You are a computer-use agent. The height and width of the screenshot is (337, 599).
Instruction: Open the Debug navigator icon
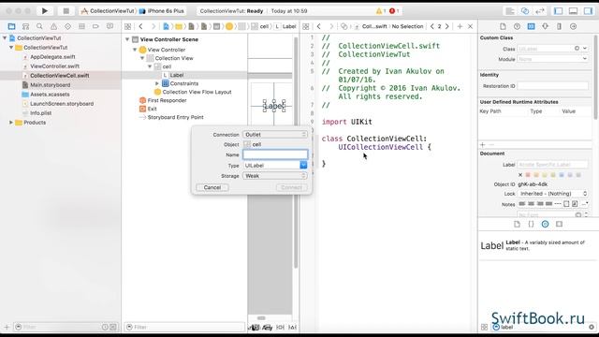click(81, 26)
